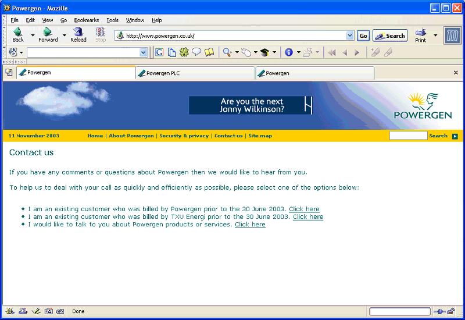Click the Mozilla M throbber logo

452,35
